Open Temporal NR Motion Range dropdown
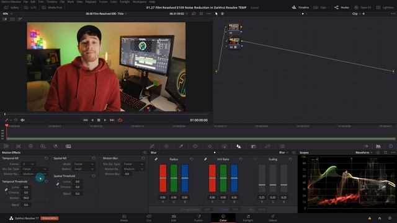This screenshot has height=223, width=397. point(34,174)
